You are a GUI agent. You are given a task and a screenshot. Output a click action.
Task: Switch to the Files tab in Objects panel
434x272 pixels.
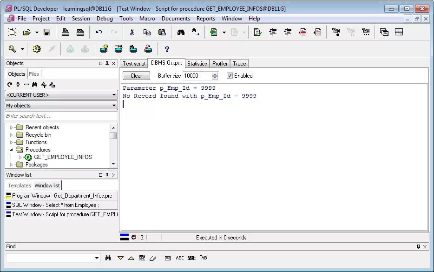tap(34, 74)
